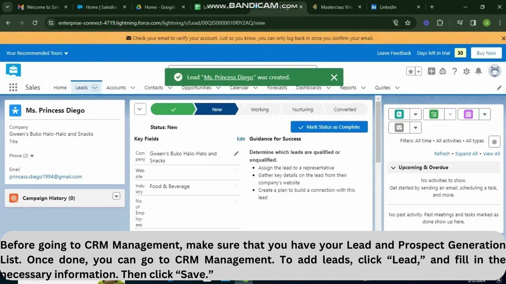Open the Accounts tab dropdown chevron
506x284 pixels.
[132, 88]
